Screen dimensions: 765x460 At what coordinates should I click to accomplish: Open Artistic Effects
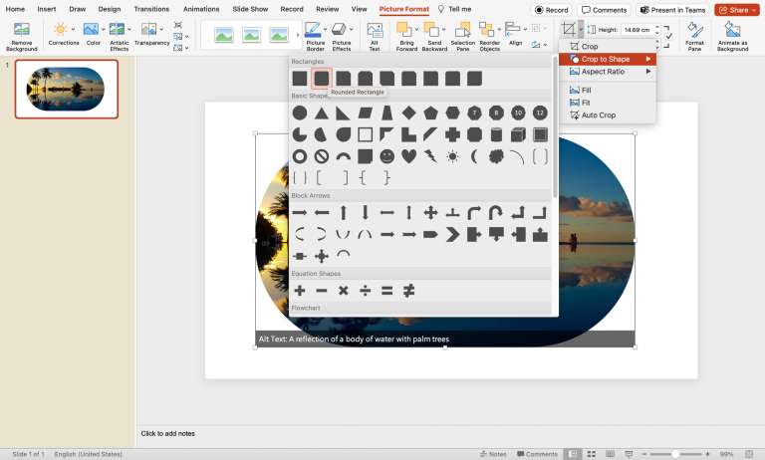[117, 30]
